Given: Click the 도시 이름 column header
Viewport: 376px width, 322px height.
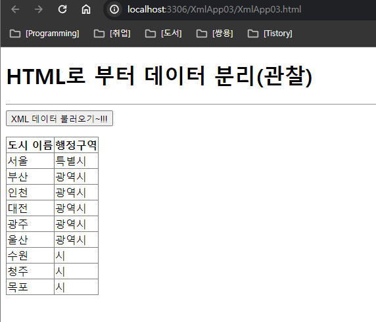Looking at the screenshot, I should (x=30, y=145).
